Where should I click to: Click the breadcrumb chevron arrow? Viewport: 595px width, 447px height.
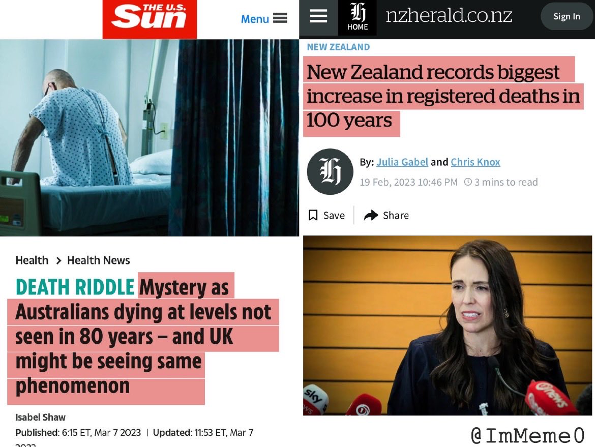click(x=58, y=261)
